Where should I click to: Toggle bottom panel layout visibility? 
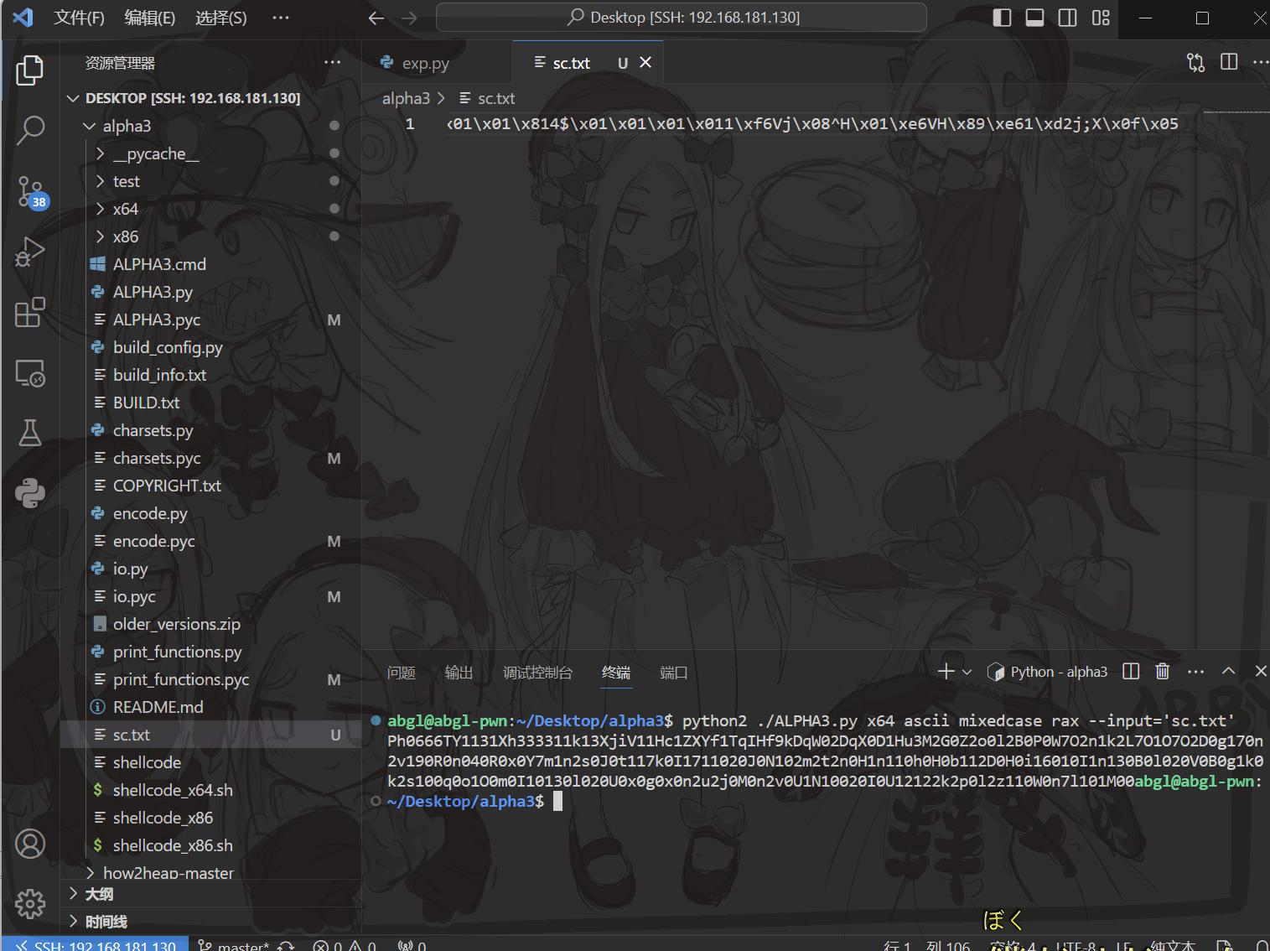coord(1034,18)
